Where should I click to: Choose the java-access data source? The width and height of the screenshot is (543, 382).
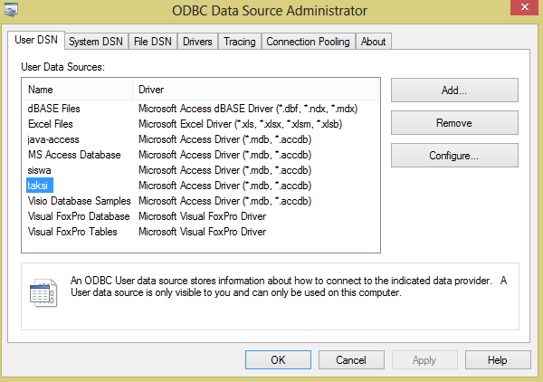click(54, 139)
